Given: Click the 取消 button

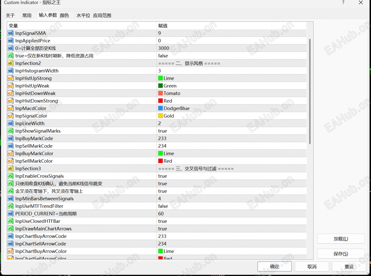Looking at the screenshot, I should coord(312,266).
